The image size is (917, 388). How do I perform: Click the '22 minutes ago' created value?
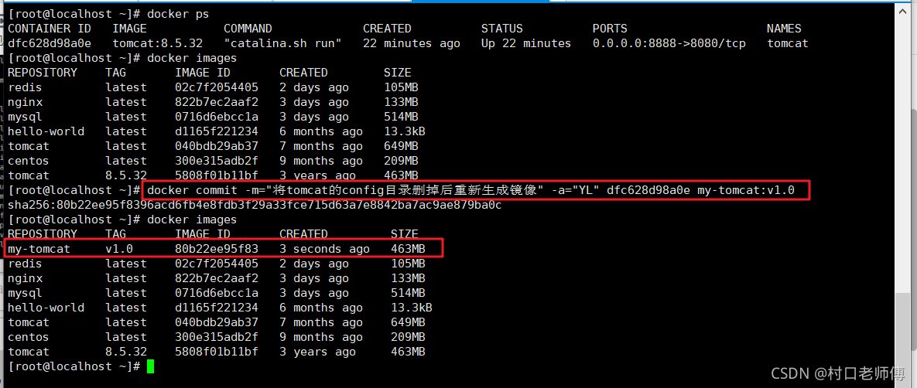(x=411, y=43)
